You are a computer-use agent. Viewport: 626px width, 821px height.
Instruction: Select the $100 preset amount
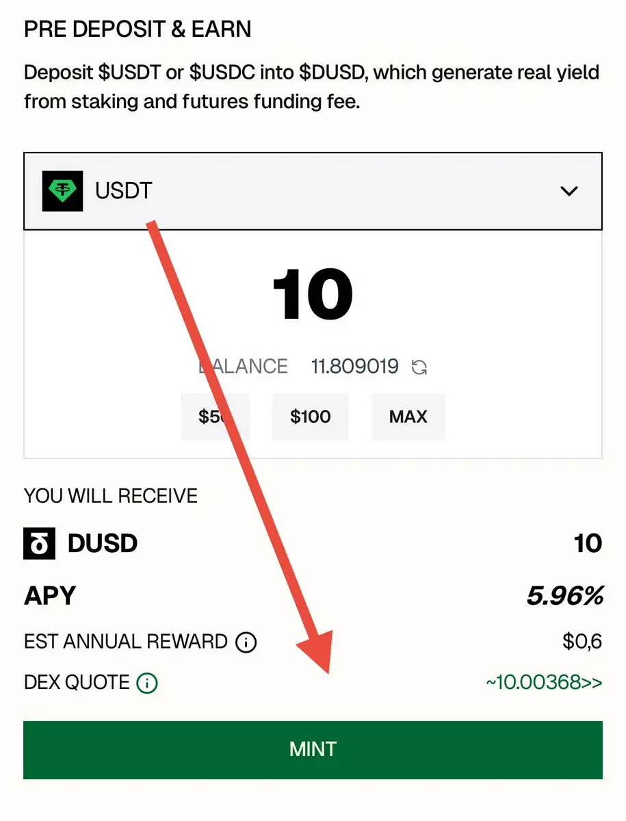311,417
